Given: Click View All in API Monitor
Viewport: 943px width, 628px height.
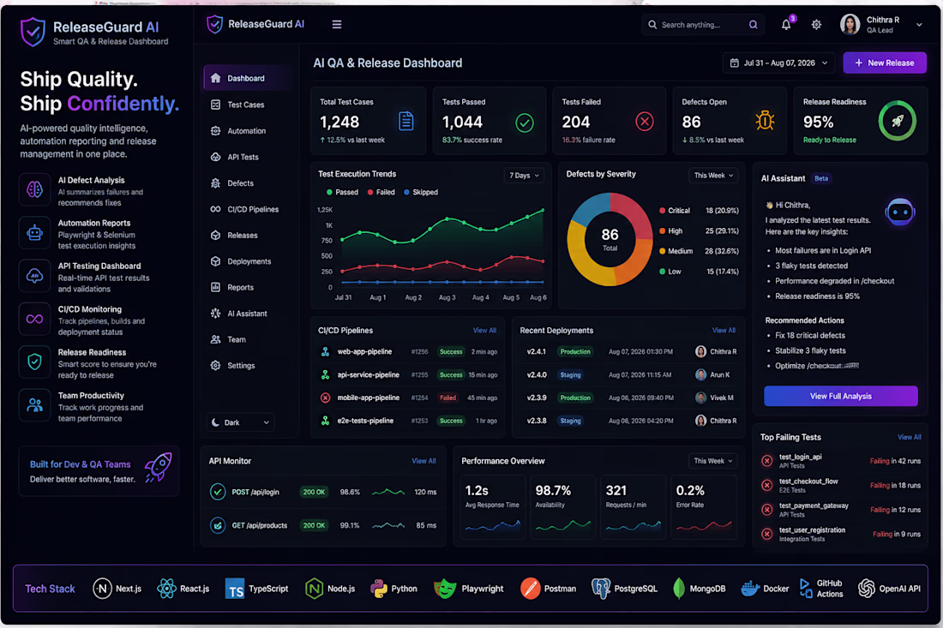Looking at the screenshot, I should pyautogui.click(x=423, y=461).
